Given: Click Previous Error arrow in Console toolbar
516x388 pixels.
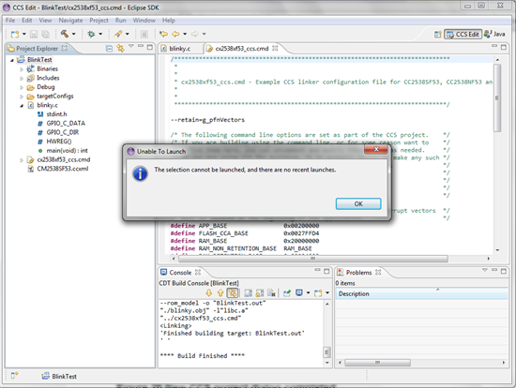Looking at the screenshot, I should (220, 292).
